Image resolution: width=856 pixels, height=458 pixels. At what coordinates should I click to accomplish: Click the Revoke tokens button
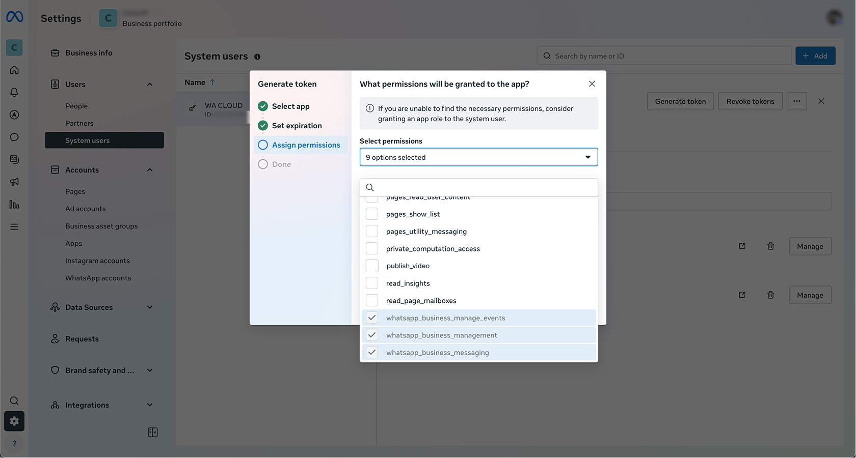(x=750, y=101)
